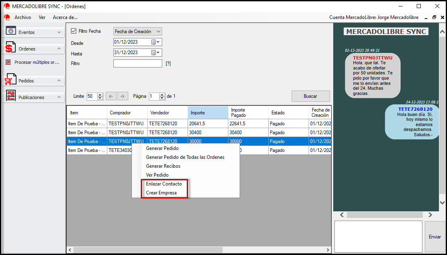Go to previous page with <- button
Viewport: 447px width, 255px height.
111,96
